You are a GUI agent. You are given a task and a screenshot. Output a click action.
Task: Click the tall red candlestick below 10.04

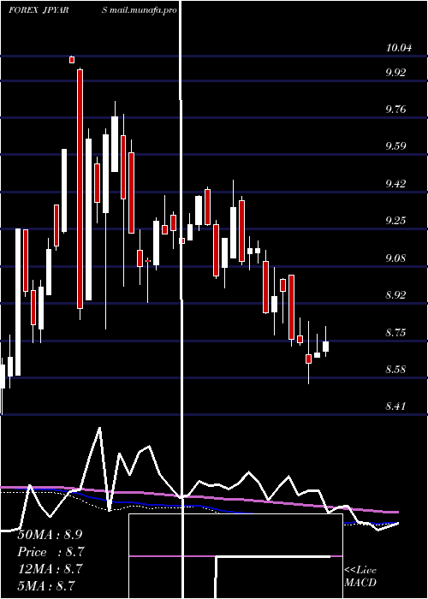(x=80, y=189)
